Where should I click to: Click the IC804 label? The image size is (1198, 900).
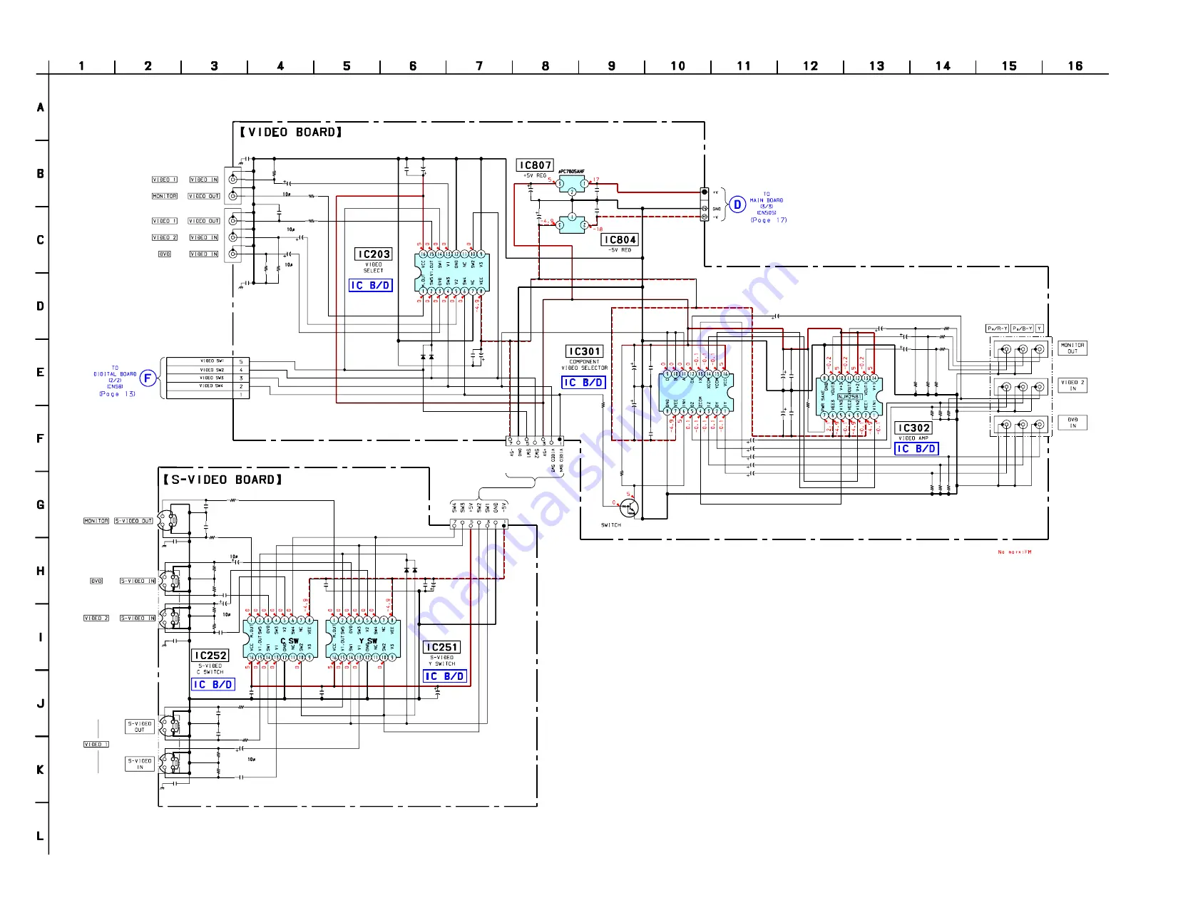pos(620,240)
